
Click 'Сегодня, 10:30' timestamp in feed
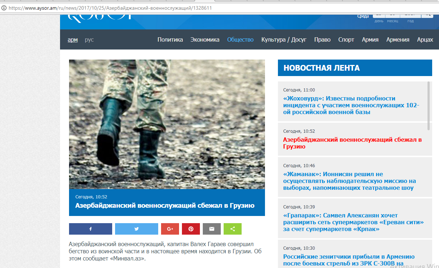point(299,248)
